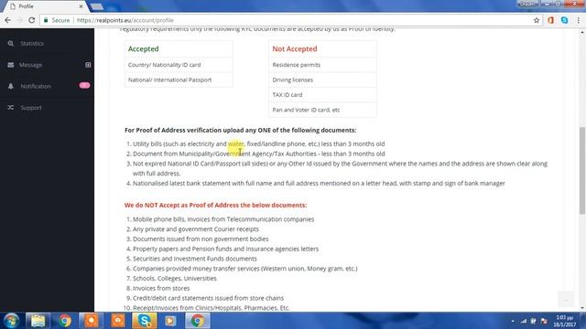Show hidden tray icons arrow

point(513,321)
